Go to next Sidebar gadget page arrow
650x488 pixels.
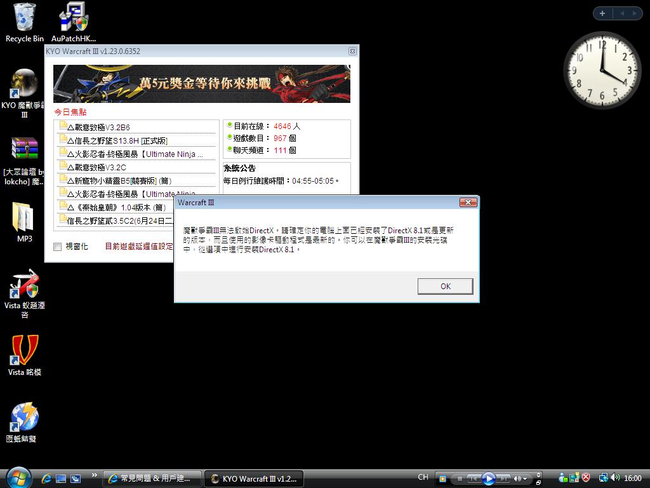tap(634, 13)
